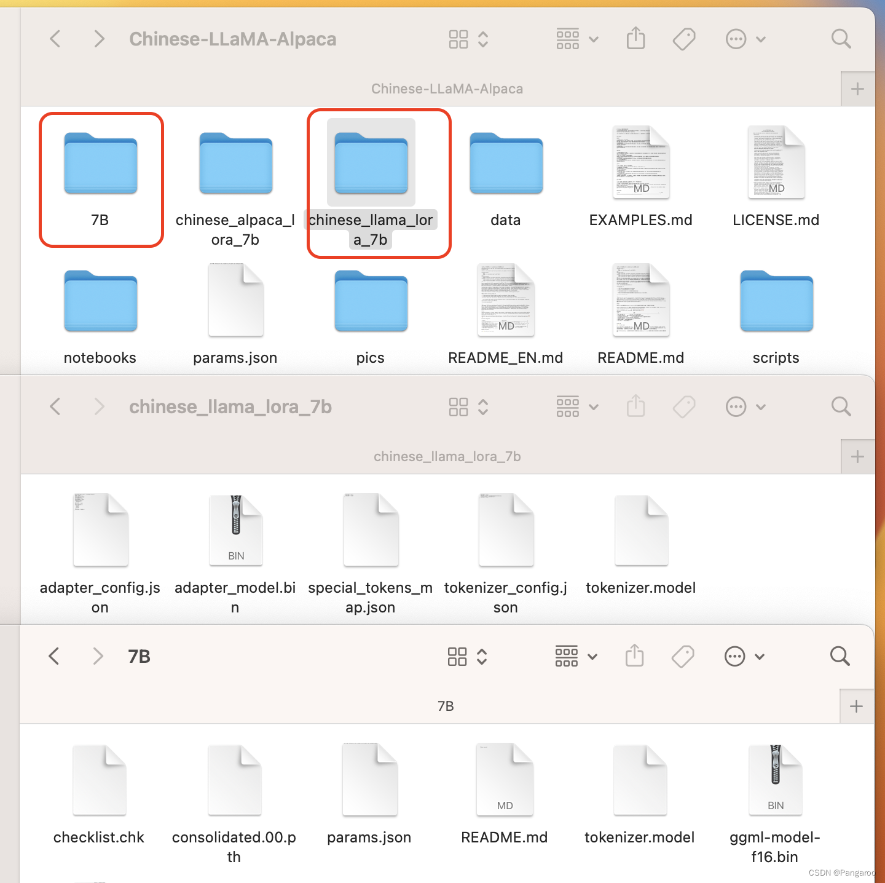The width and height of the screenshot is (885, 883).
Task: Open grouping options in chinese_llama_lora_7b window
Action: 577,406
